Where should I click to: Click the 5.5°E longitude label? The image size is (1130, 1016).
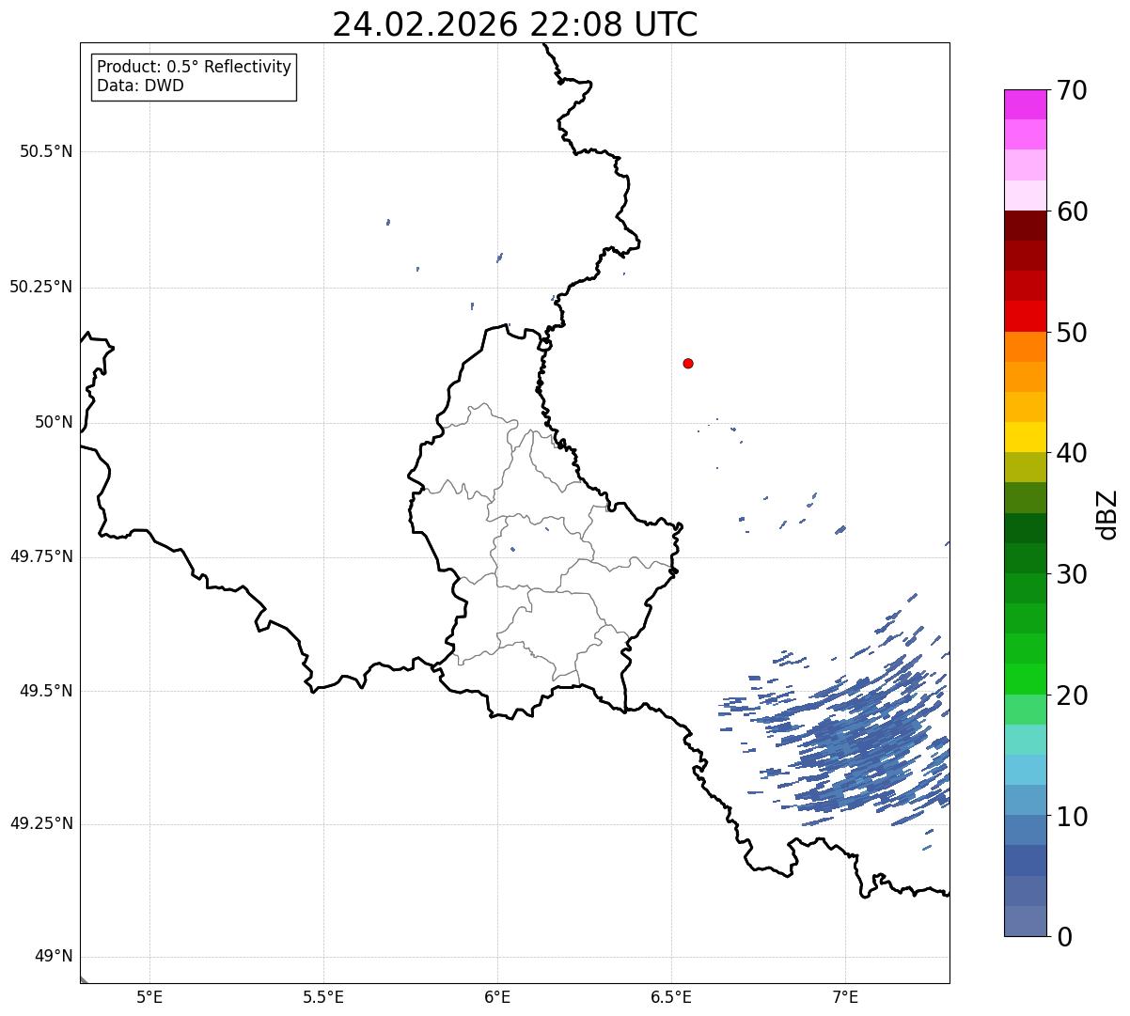point(323,996)
